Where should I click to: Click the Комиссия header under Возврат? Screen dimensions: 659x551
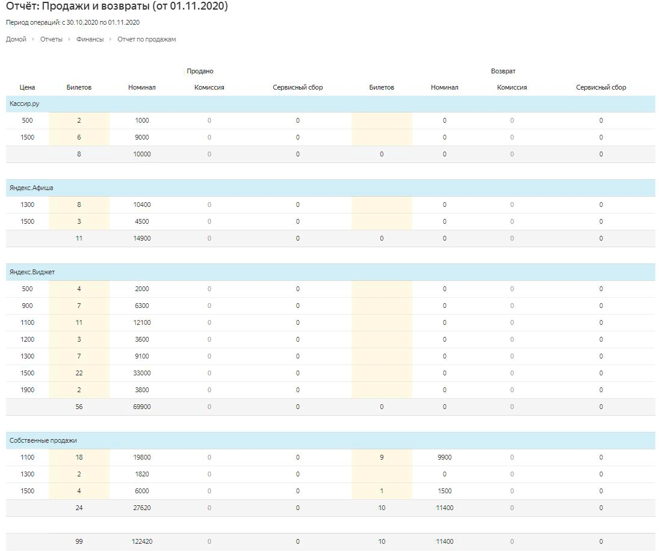tap(512, 87)
